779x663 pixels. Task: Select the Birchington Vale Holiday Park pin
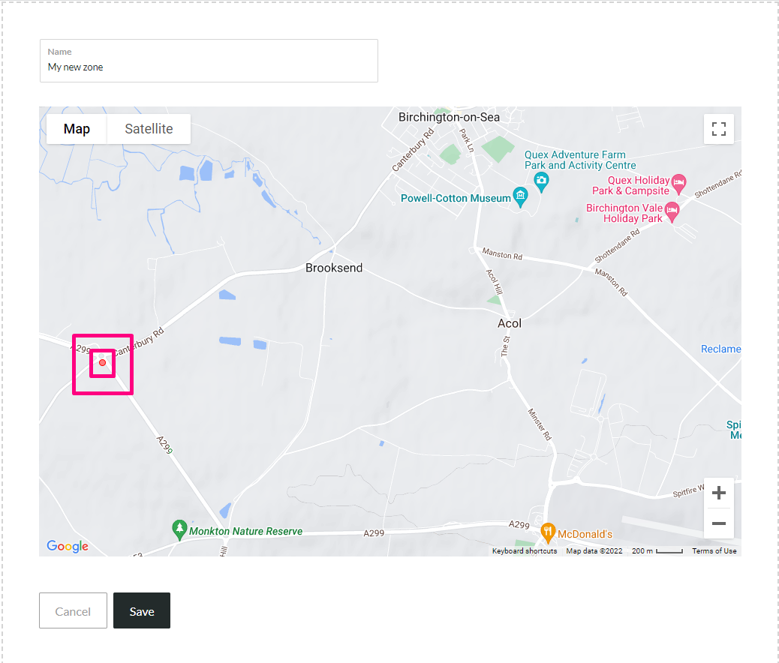pos(672,212)
